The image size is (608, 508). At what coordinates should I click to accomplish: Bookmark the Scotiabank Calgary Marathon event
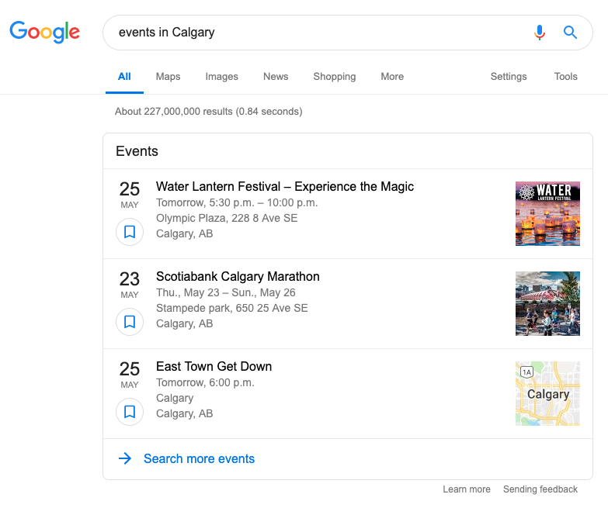[x=130, y=322]
